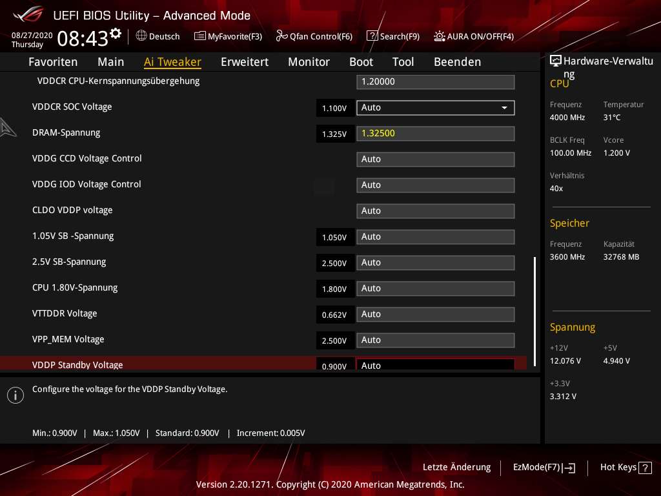Click the 1.05V SB -Spannung label
The image size is (661, 496).
[73, 236]
